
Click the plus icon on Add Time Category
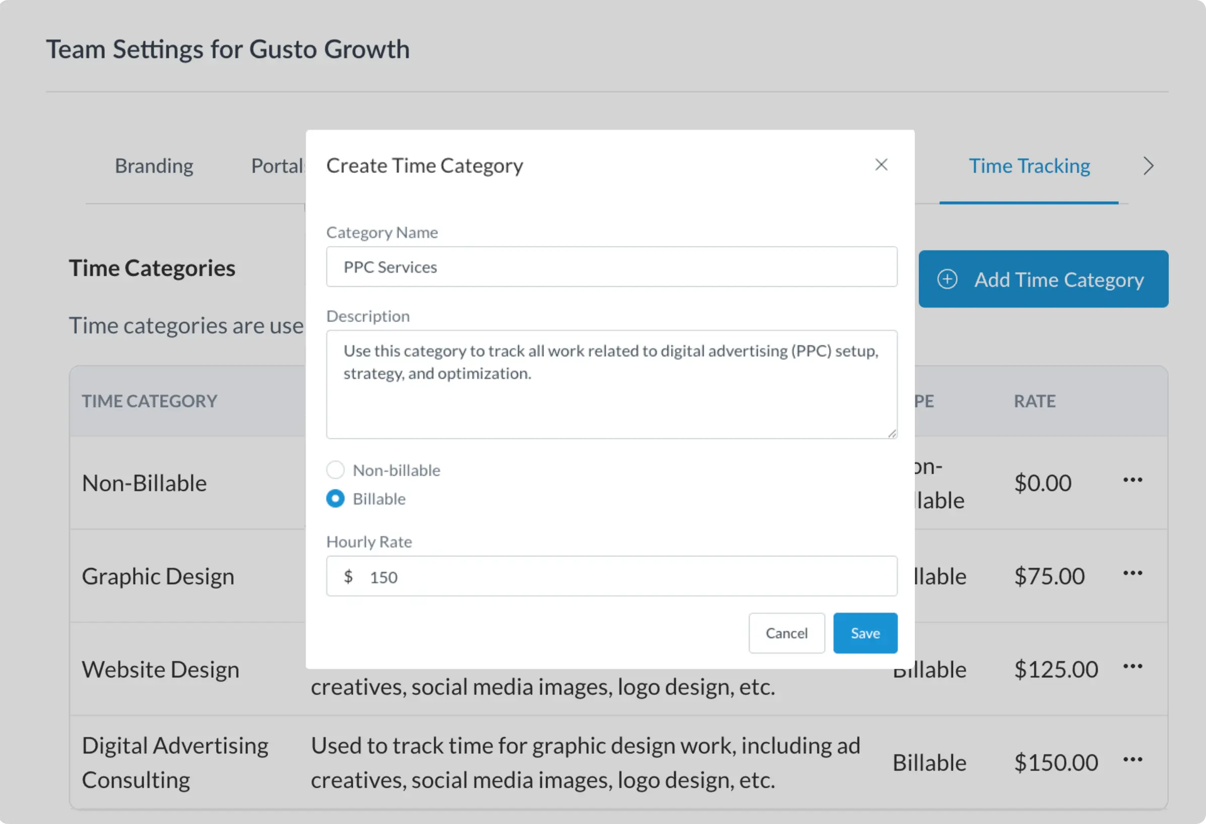[x=947, y=279]
